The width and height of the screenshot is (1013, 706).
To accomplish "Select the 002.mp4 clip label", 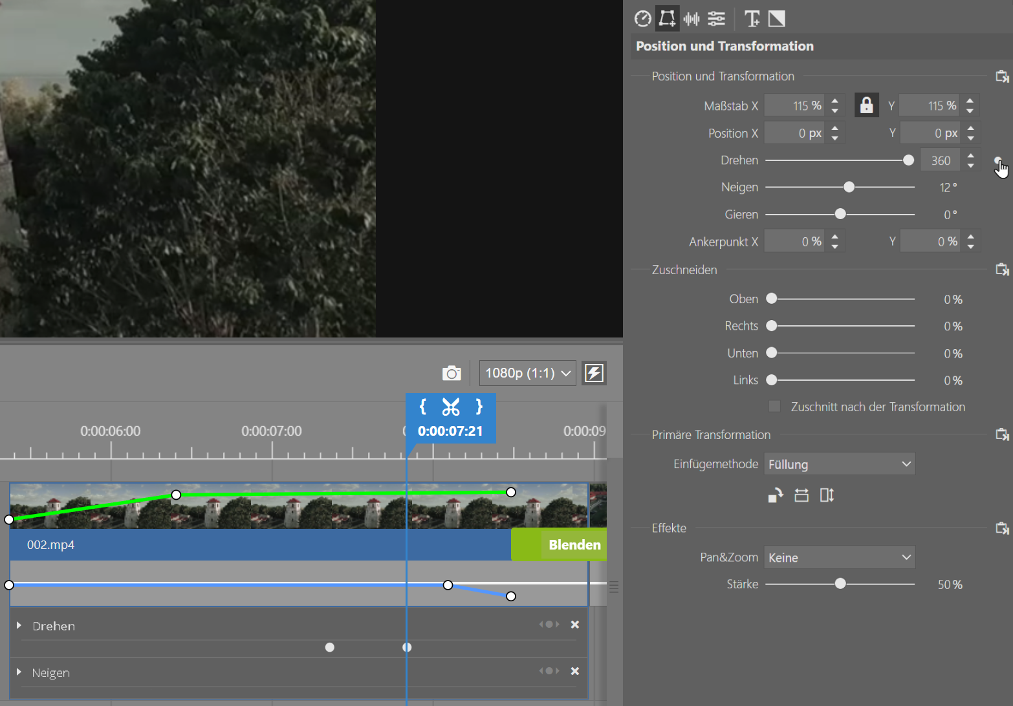I will 50,544.
